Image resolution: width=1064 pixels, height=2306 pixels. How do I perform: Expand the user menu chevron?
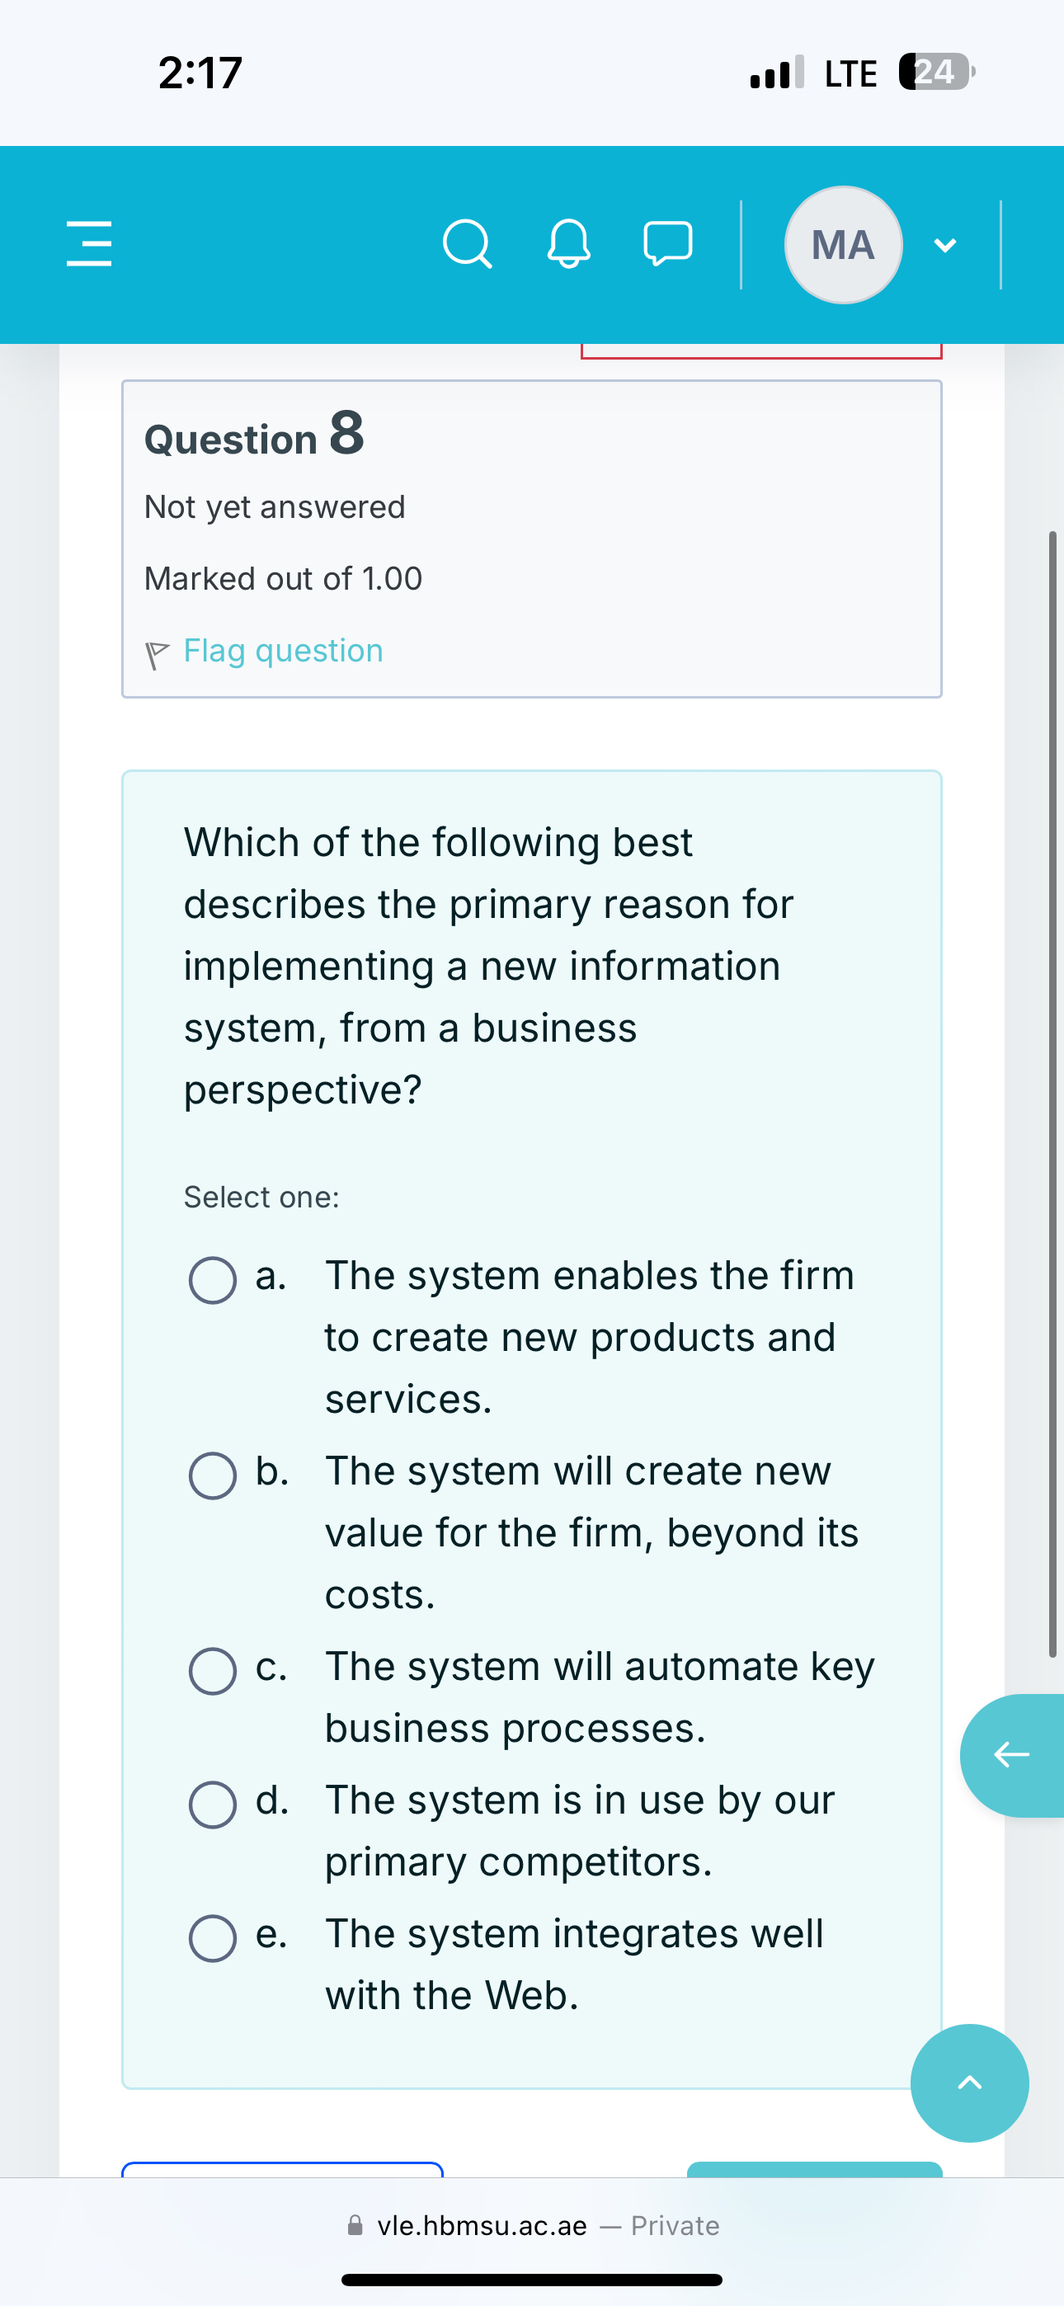pyautogui.click(x=945, y=245)
